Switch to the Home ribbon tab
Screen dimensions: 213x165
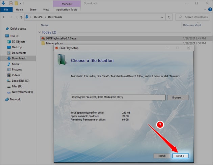[19, 10]
